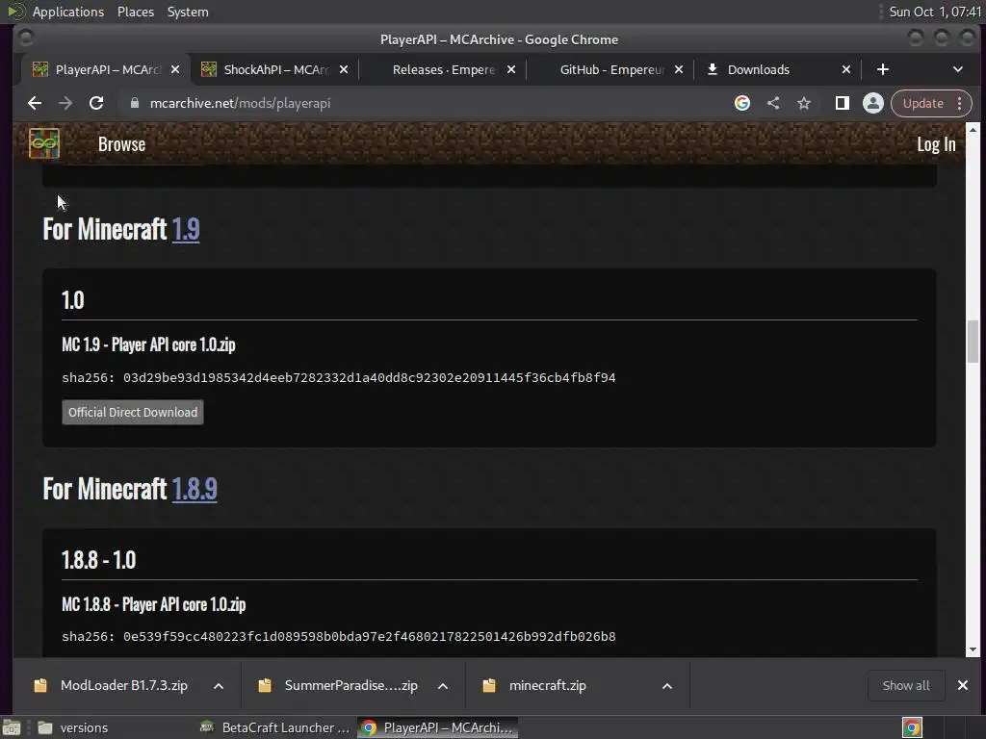Open the Google icon in the address bar

[x=742, y=103]
